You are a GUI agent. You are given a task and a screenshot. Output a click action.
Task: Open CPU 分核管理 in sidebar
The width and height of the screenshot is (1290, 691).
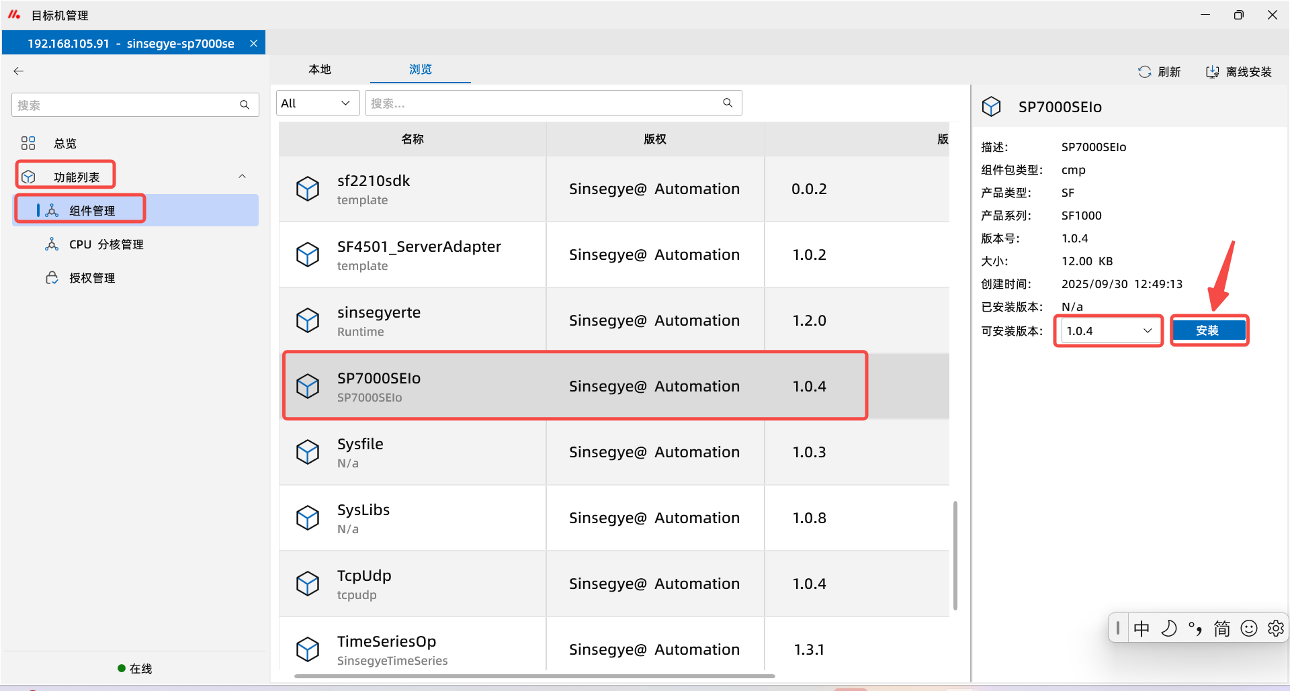(x=105, y=244)
